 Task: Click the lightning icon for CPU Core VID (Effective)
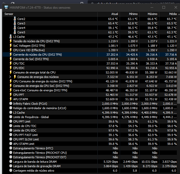(x=10, y=50)
